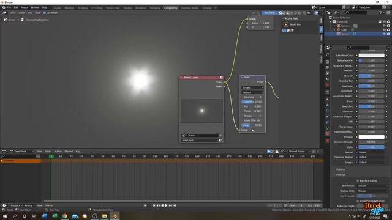Open the outliner filter dropdown
Screen dimensions: 392x220
point(381,12)
